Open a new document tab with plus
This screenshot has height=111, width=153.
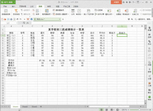click(63, 19)
